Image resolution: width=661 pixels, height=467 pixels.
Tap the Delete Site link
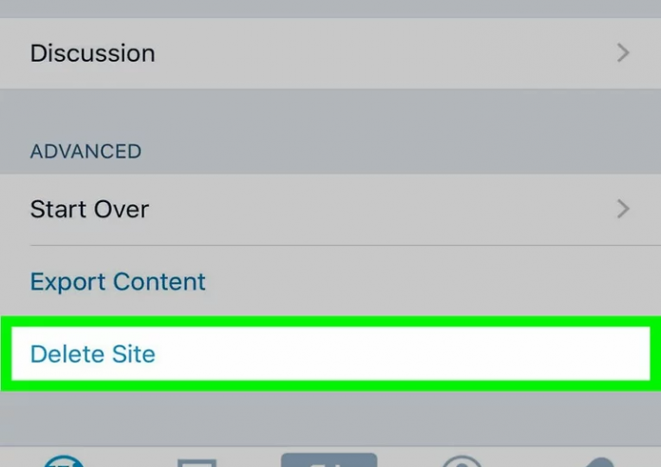(92, 355)
